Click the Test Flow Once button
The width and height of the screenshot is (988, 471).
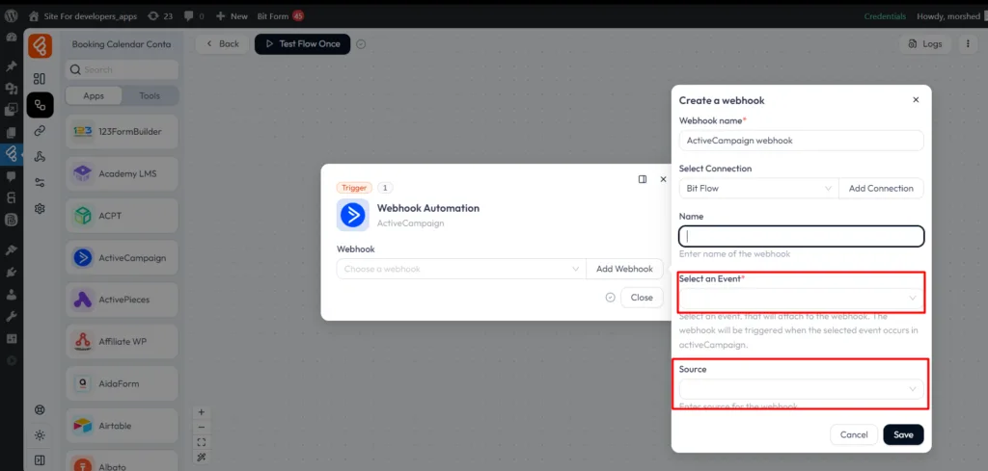[302, 44]
